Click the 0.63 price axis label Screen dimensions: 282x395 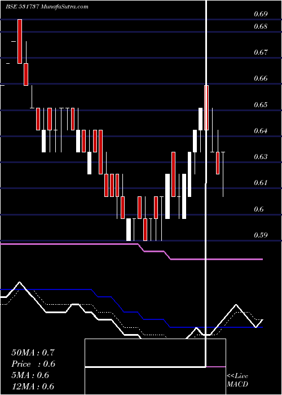click(x=261, y=157)
